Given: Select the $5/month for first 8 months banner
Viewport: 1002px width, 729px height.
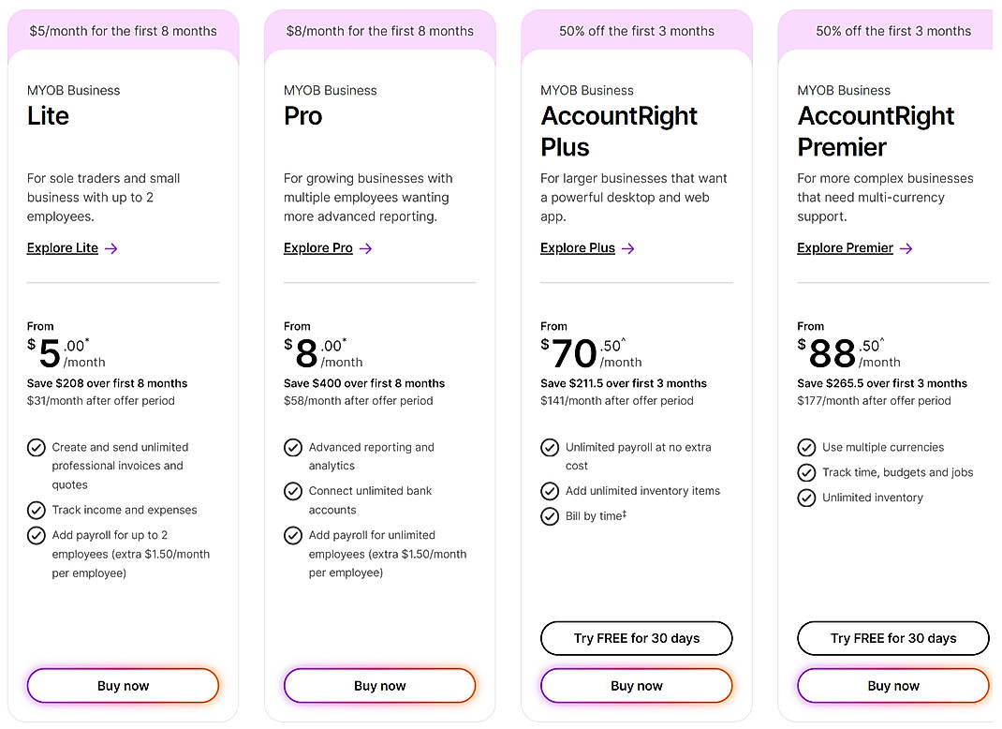Looking at the screenshot, I should click(123, 31).
